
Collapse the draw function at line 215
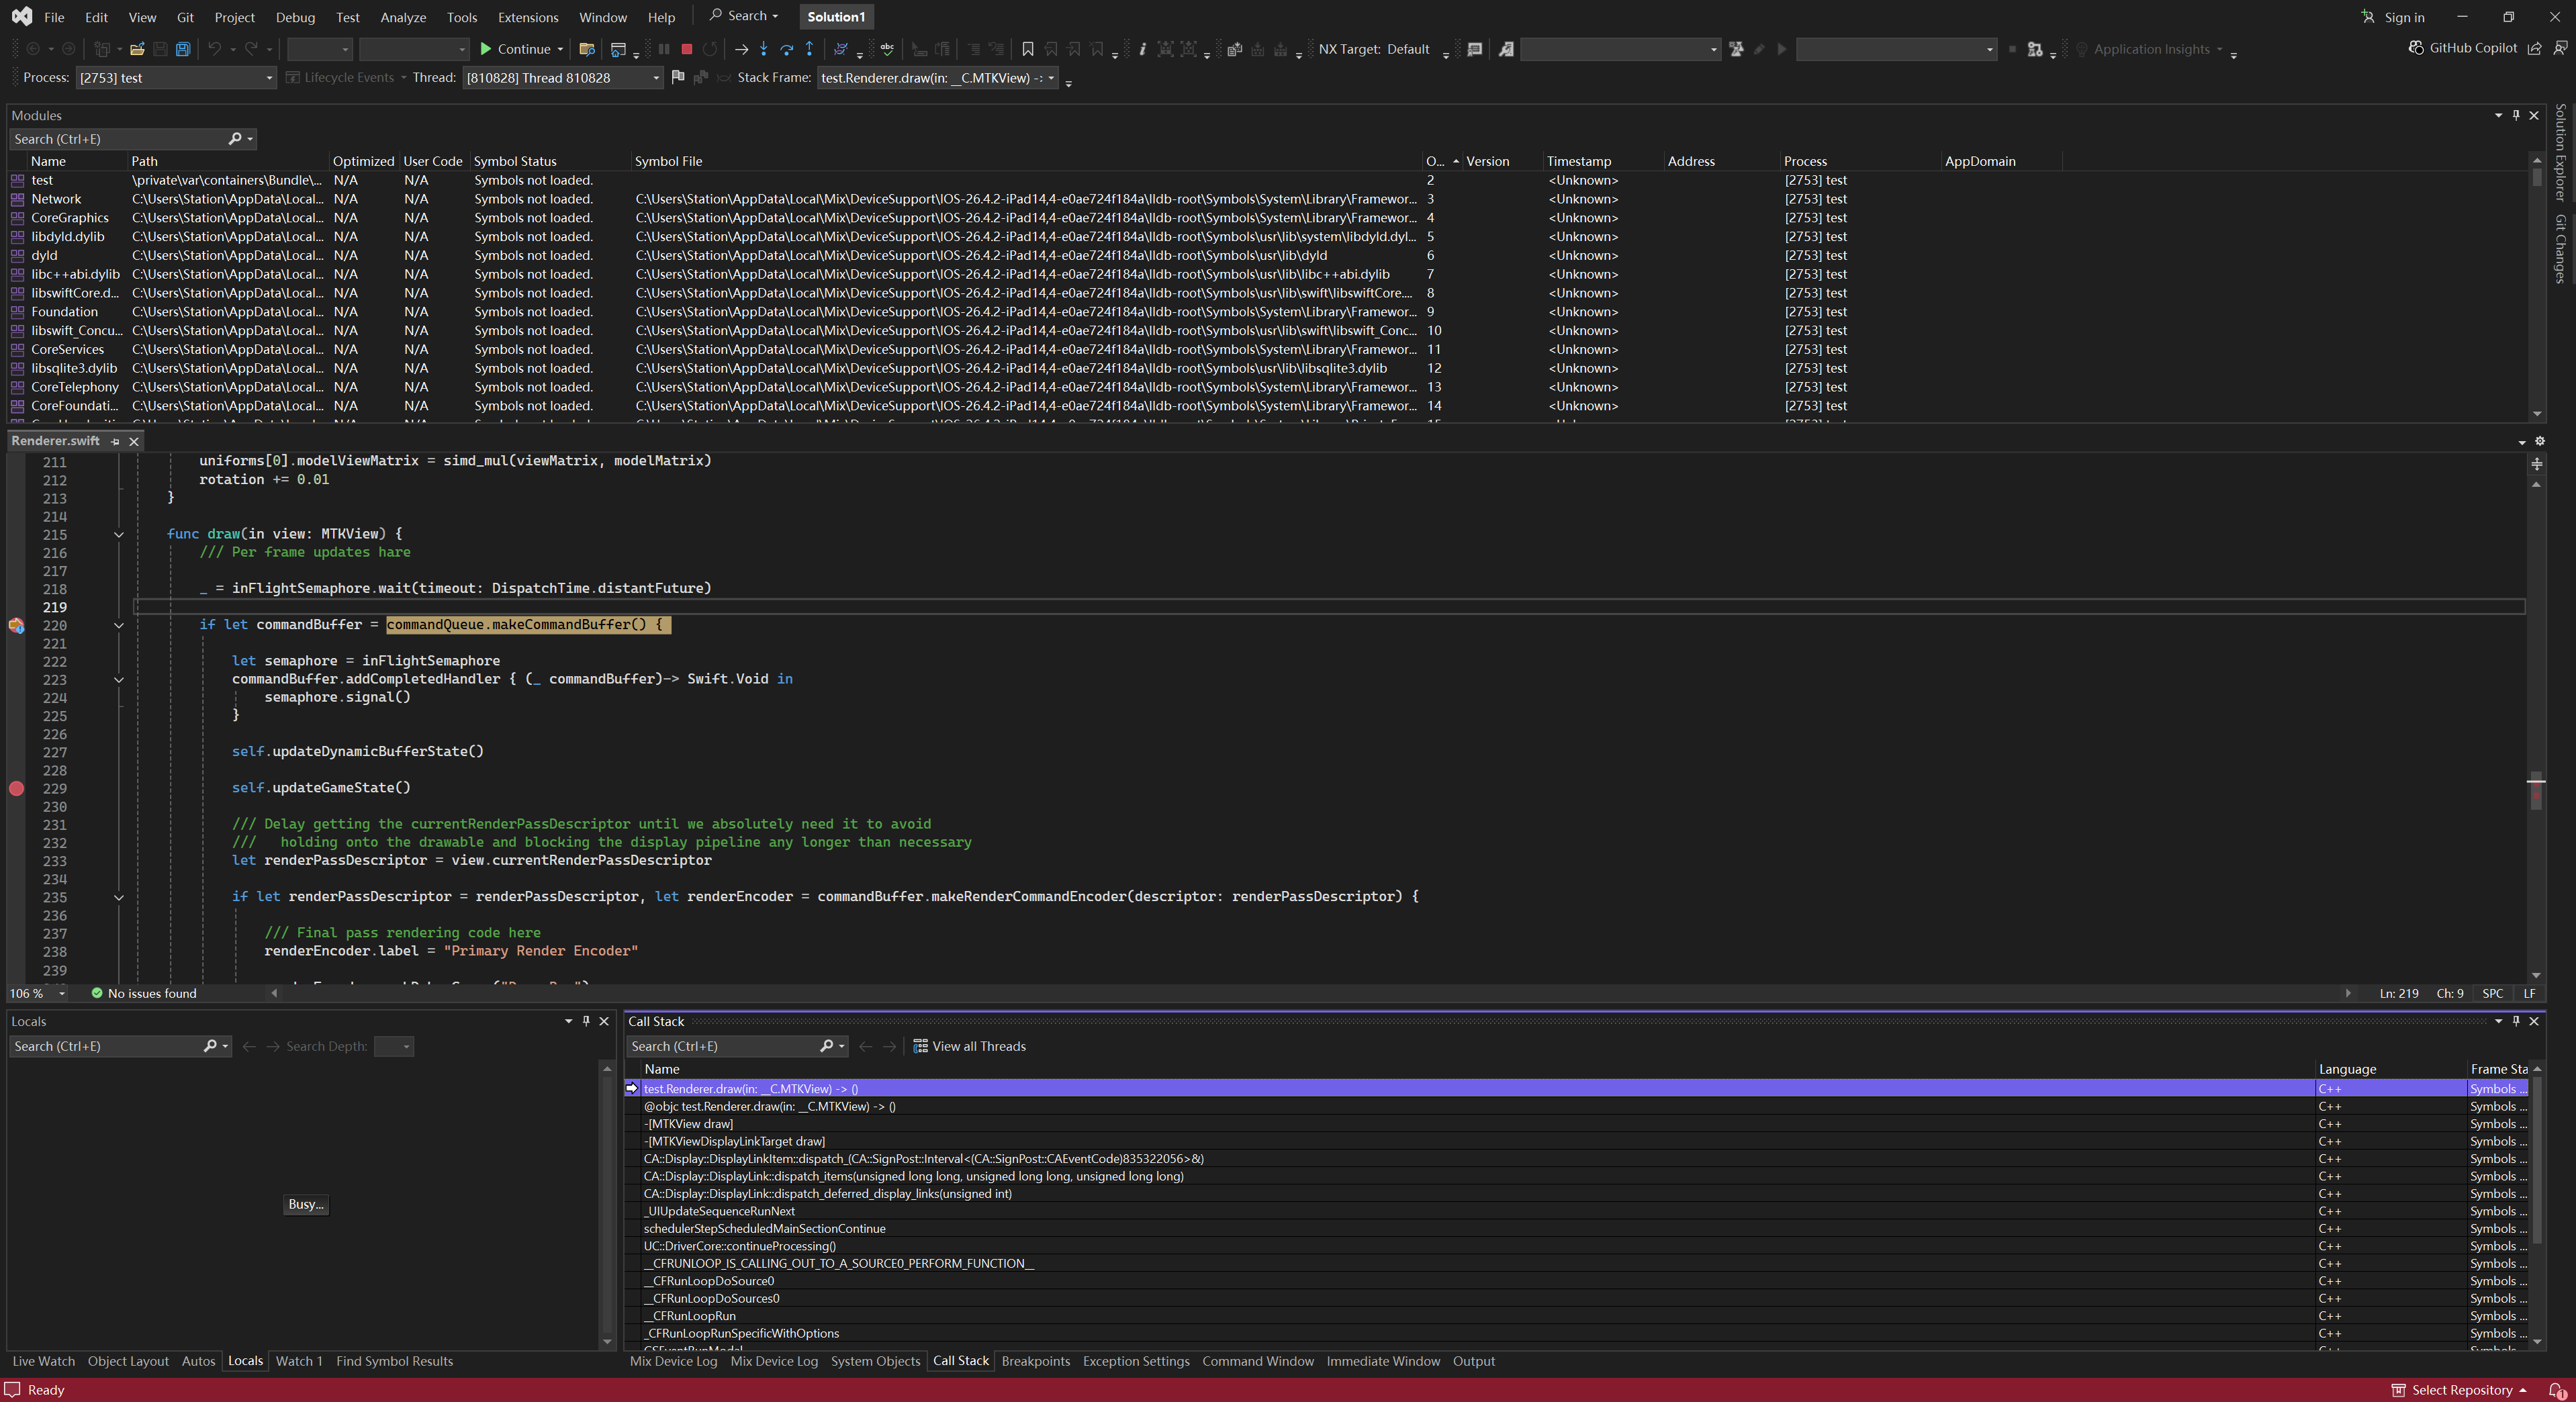[119, 534]
